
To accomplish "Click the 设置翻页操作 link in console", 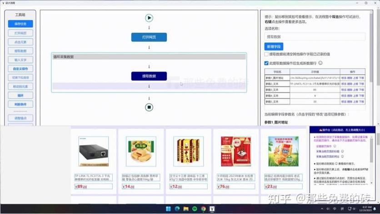I will pos(324,146).
